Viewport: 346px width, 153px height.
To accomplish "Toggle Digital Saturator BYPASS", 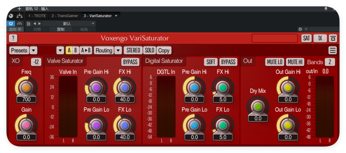I will point(228,62).
